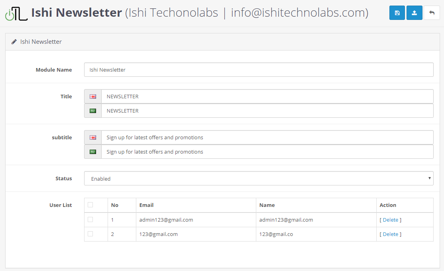The image size is (444, 271).
Task: Toggle the select-all checkbox in User List header
Action: (90, 205)
